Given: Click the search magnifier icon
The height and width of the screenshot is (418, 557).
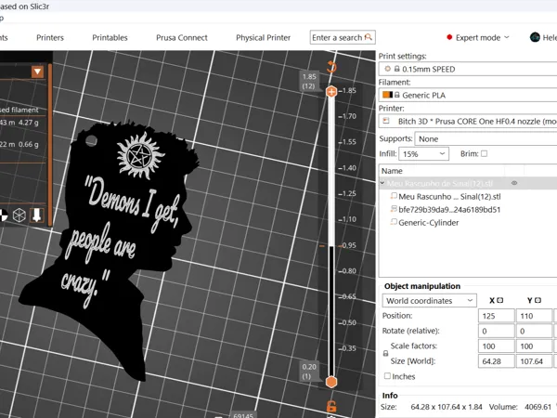Looking at the screenshot, I should [369, 37].
